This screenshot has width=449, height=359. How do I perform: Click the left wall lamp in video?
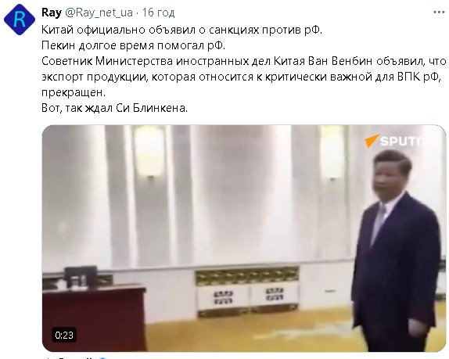coord(149,152)
